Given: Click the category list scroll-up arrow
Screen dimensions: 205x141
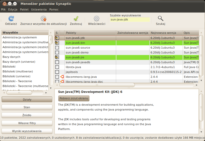Looking at the screenshot, I should pyautogui.click(x=51, y=32).
